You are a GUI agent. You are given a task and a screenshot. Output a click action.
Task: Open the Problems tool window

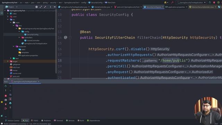(x=46, y=120)
